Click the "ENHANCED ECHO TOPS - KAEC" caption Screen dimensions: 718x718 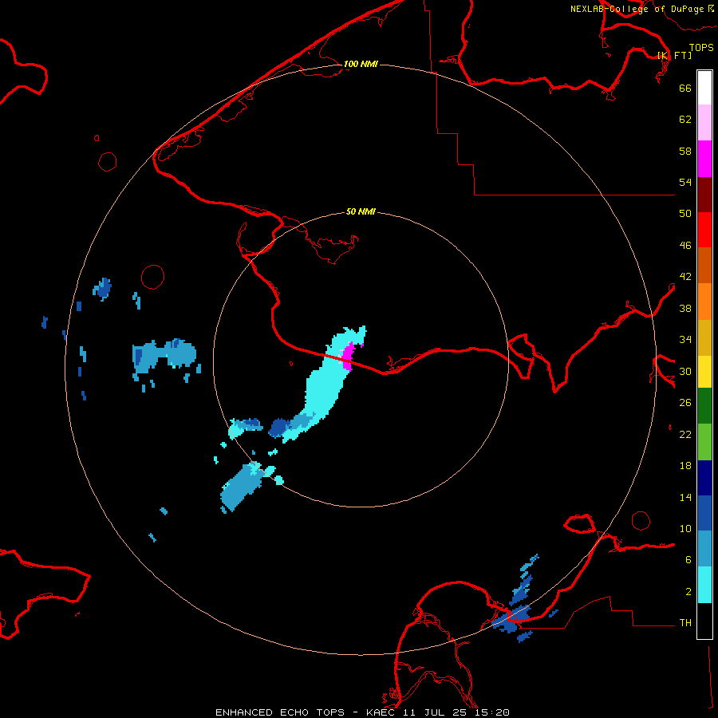coord(303,712)
